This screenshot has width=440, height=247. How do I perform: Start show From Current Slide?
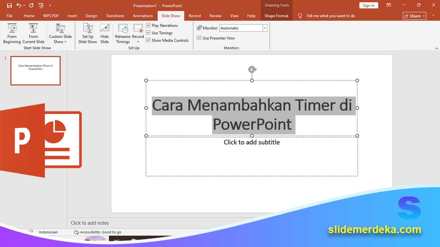[x=33, y=33]
